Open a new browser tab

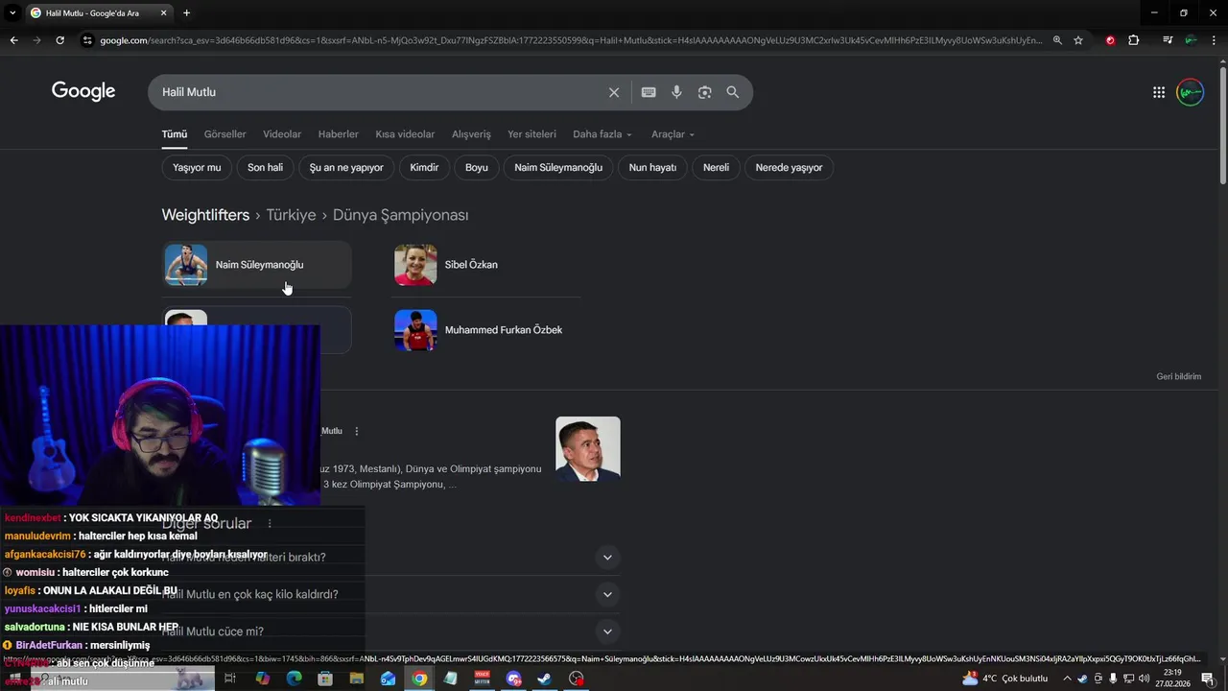click(x=186, y=12)
